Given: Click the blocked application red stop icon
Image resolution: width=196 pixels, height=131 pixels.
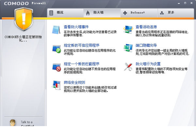Looking at the screenshot, I should point(57,67).
